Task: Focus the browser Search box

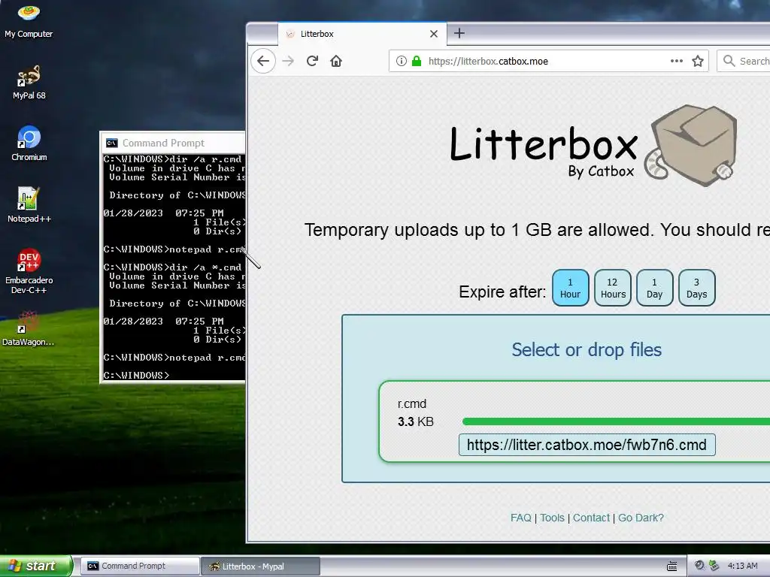Action: pos(745,61)
